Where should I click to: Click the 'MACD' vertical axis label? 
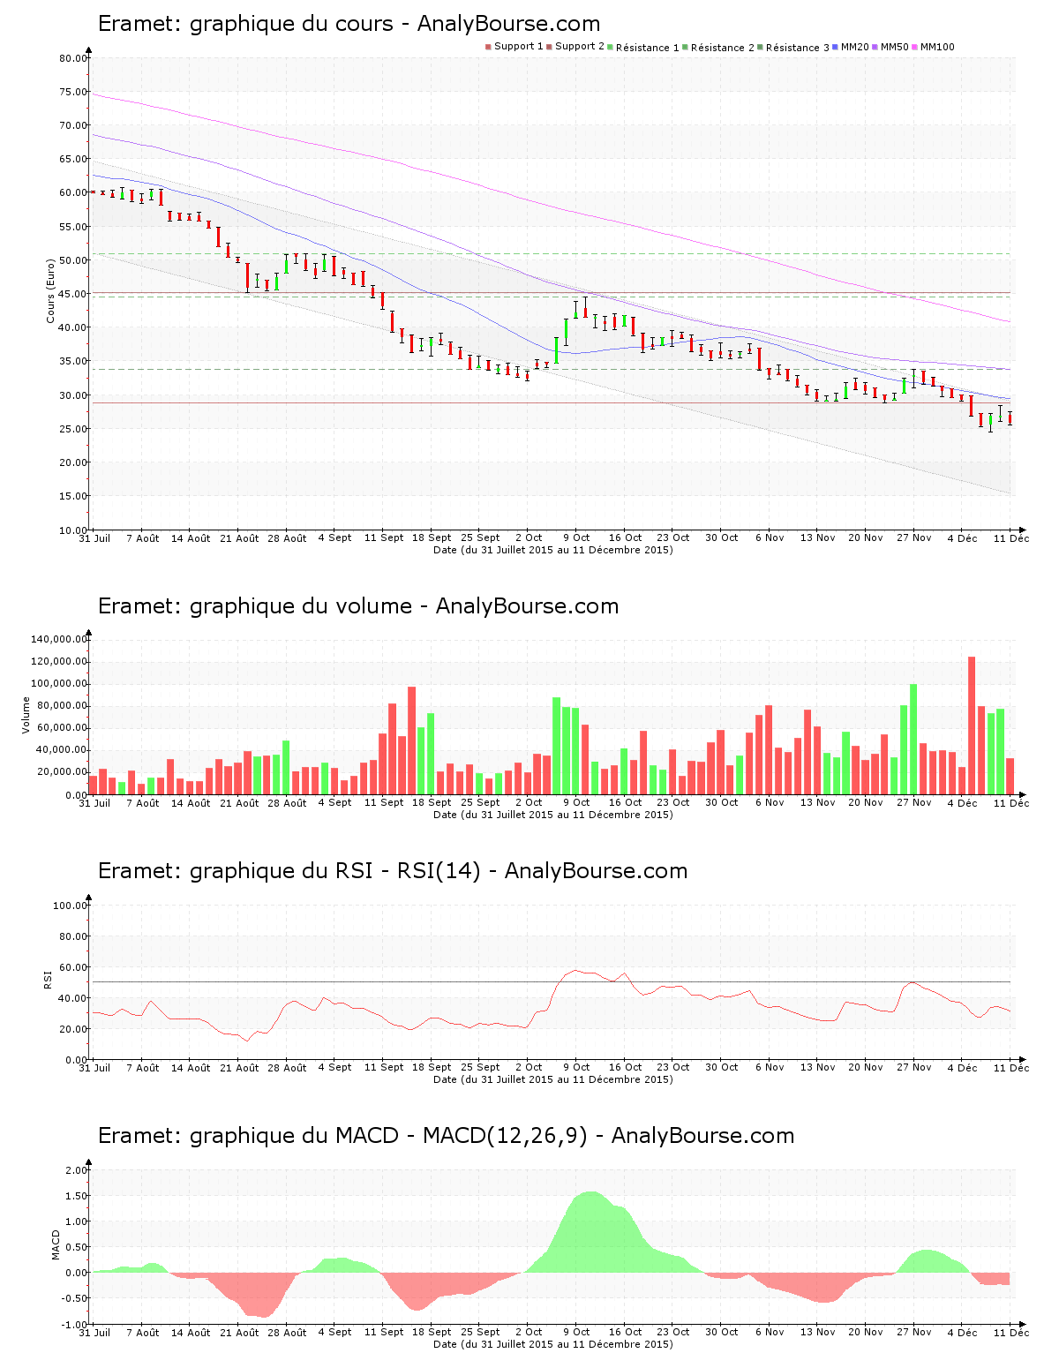click(x=56, y=1244)
